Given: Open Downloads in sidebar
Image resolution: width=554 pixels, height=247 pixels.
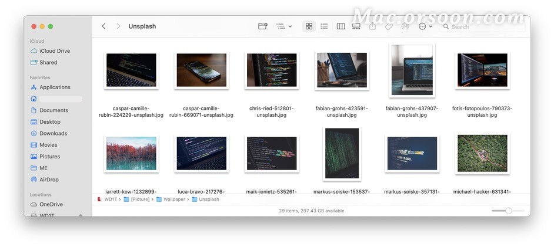Looking at the screenshot, I should click(53, 133).
